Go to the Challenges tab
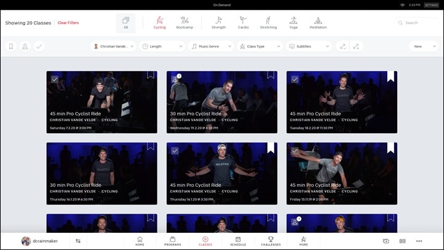This screenshot has width=444, height=250. [271, 241]
